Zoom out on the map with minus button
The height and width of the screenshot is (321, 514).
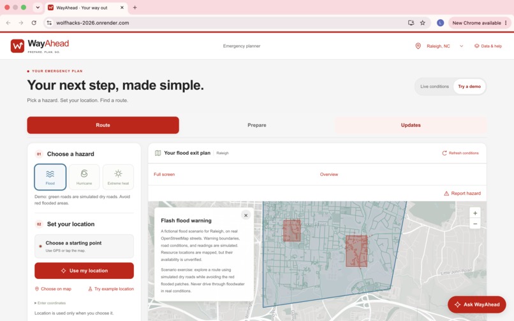475,224
